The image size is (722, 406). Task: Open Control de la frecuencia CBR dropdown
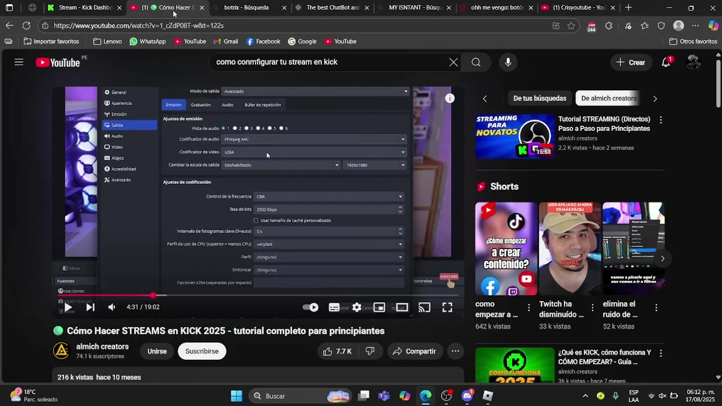coord(329,197)
